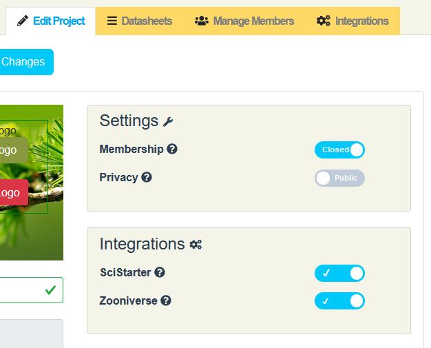Click the wrench icon beside Settings
Screen dimensions: 431x348
pyautogui.click(x=168, y=122)
